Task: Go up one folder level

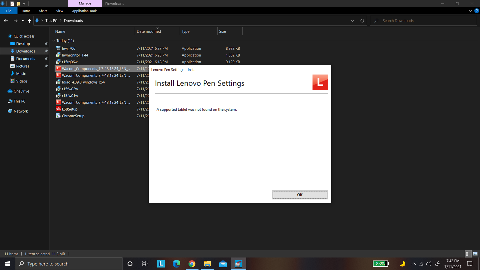Action: point(29,21)
